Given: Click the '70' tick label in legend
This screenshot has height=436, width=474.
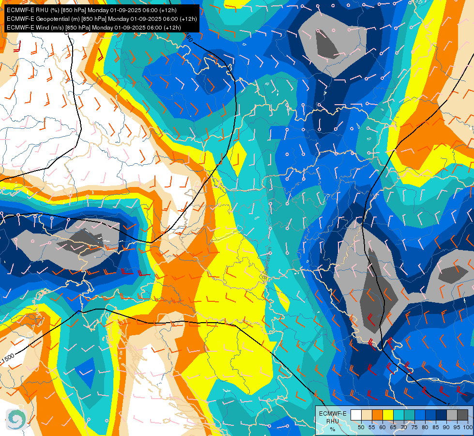Looking at the screenshot, I should pos(404,428).
